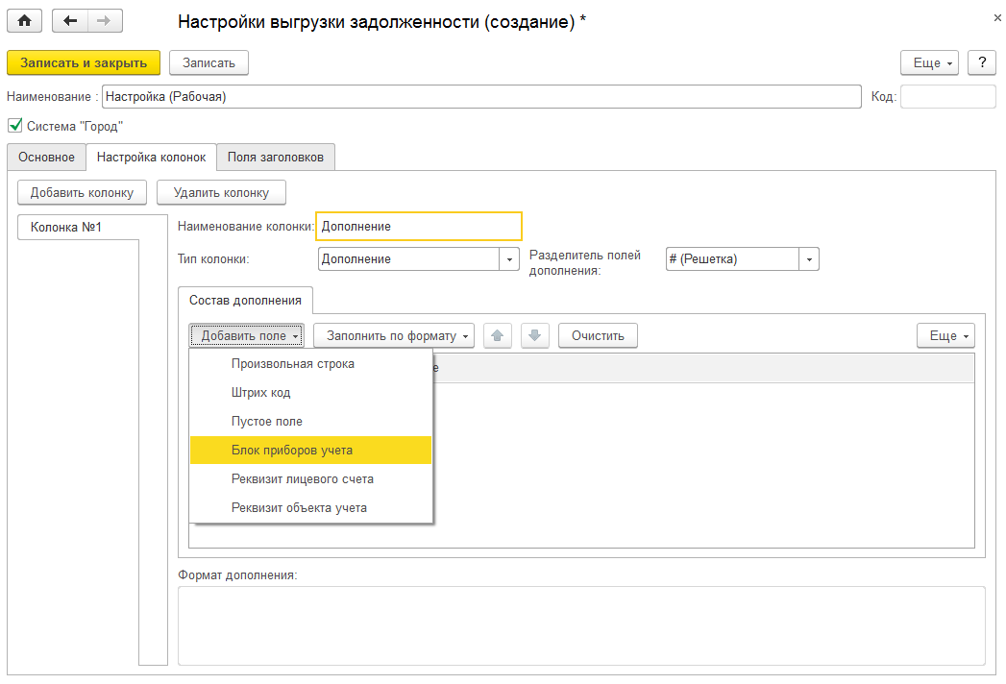This screenshot has width=1006, height=684.
Task: Click the Удалить колонку button
Action: [x=221, y=192]
